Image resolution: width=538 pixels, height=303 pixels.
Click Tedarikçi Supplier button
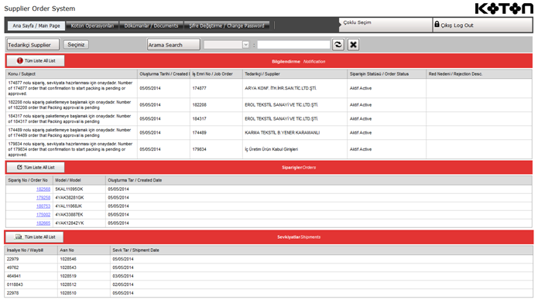(x=33, y=45)
